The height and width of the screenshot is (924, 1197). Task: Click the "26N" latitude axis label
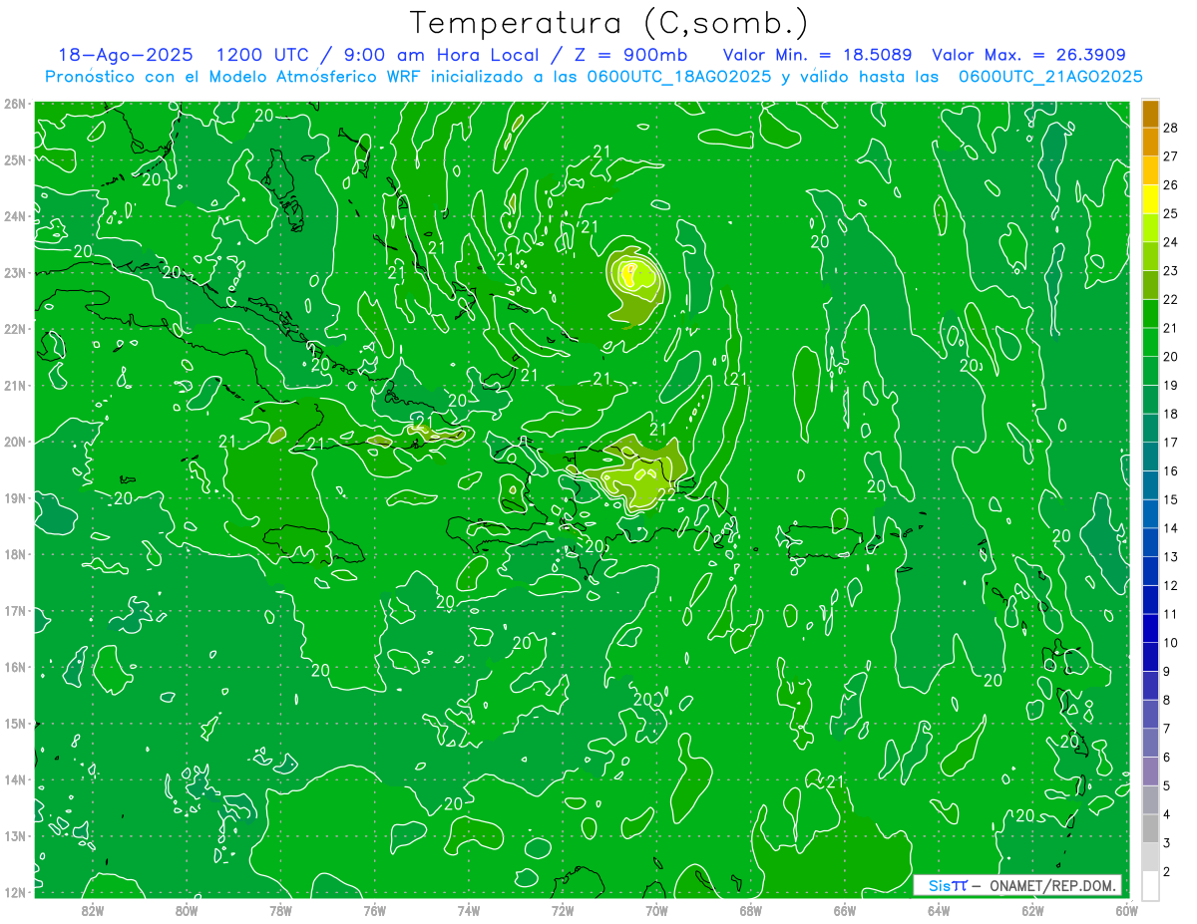point(15,104)
